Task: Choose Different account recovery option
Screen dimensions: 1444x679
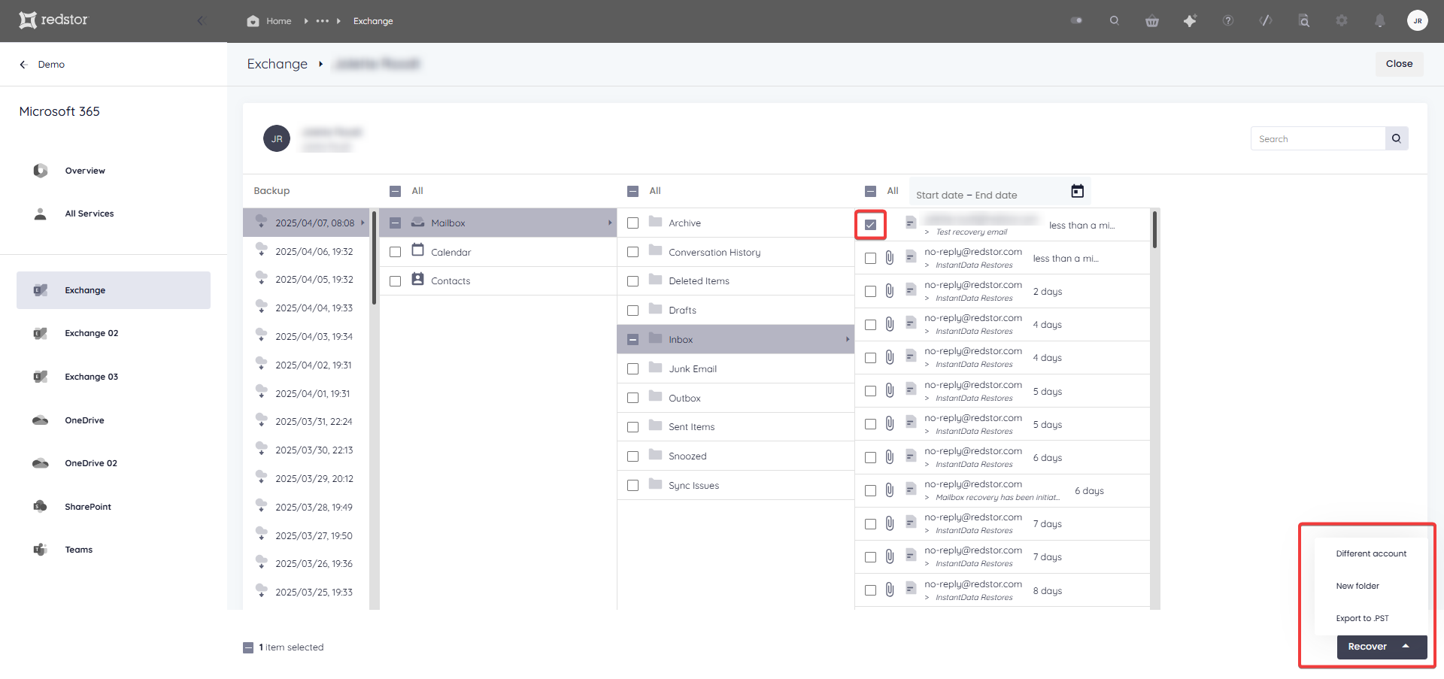Action: pos(1371,554)
